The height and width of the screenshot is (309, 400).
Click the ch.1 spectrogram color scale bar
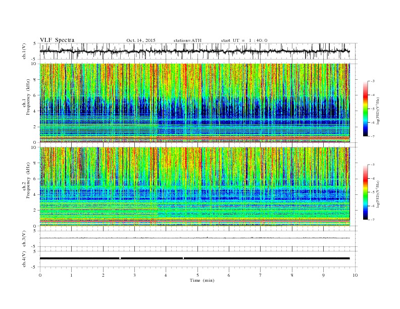pos(366,109)
